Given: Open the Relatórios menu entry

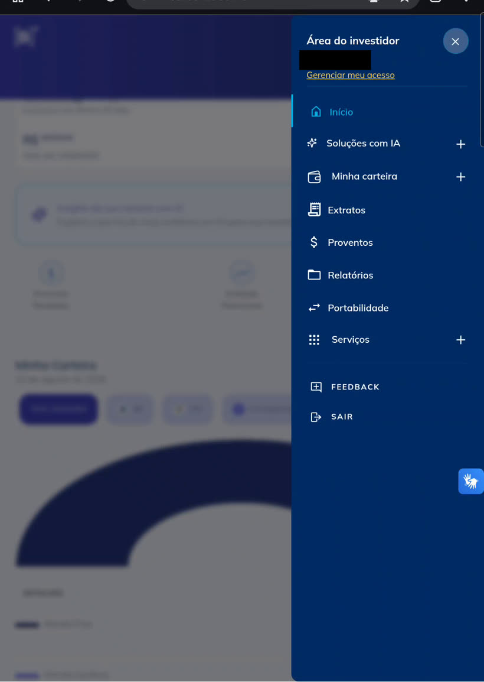Looking at the screenshot, I should (350, 275).
